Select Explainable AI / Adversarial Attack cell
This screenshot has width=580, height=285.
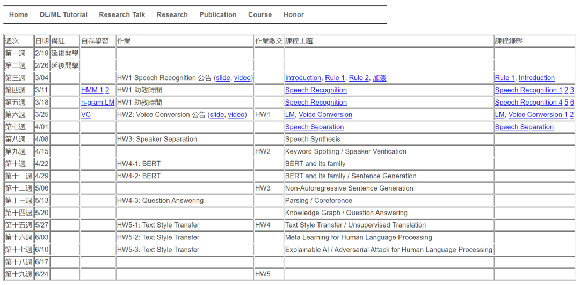[389, 250]
